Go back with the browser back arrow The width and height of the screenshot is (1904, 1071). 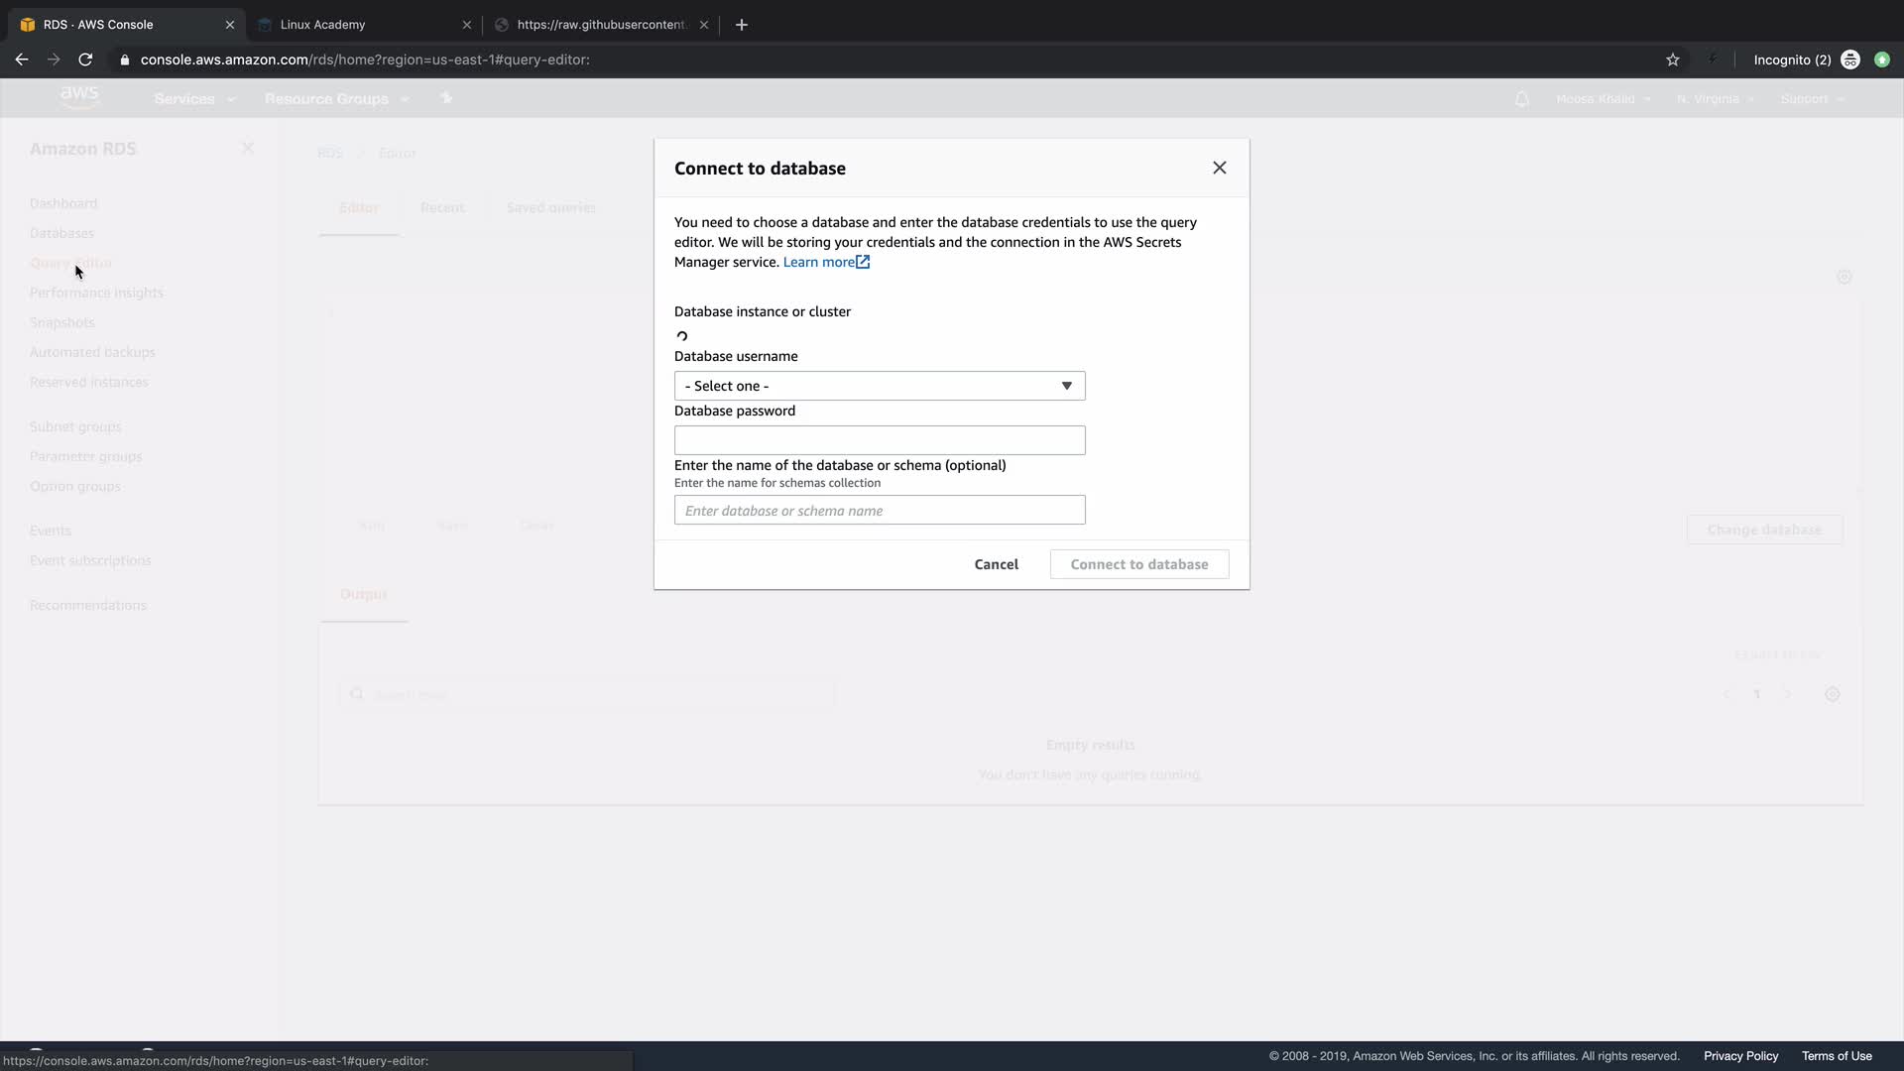(x=22, y=59)
